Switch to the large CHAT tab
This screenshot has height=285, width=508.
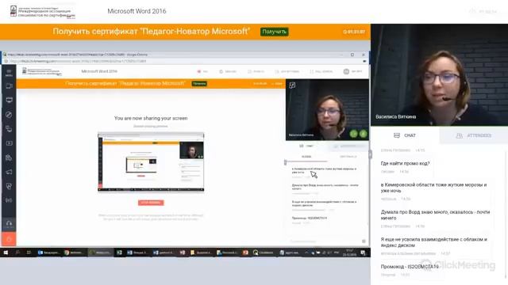click(x=405, y=135)
